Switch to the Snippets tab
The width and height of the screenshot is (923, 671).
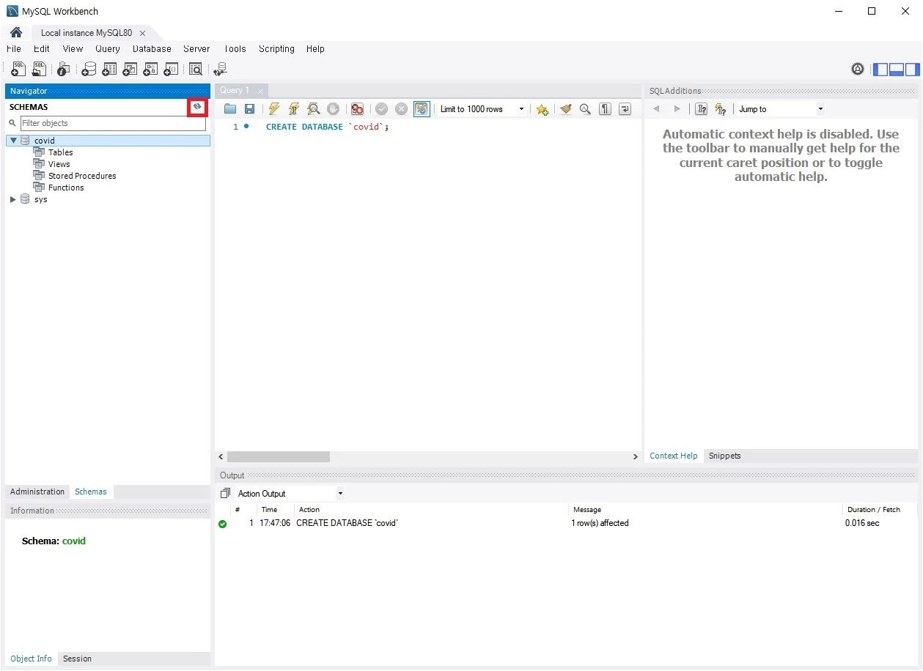[x=724, y=456]
